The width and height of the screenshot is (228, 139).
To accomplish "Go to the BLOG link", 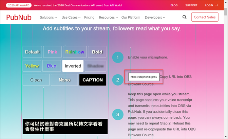I will [x=174, y=5].
